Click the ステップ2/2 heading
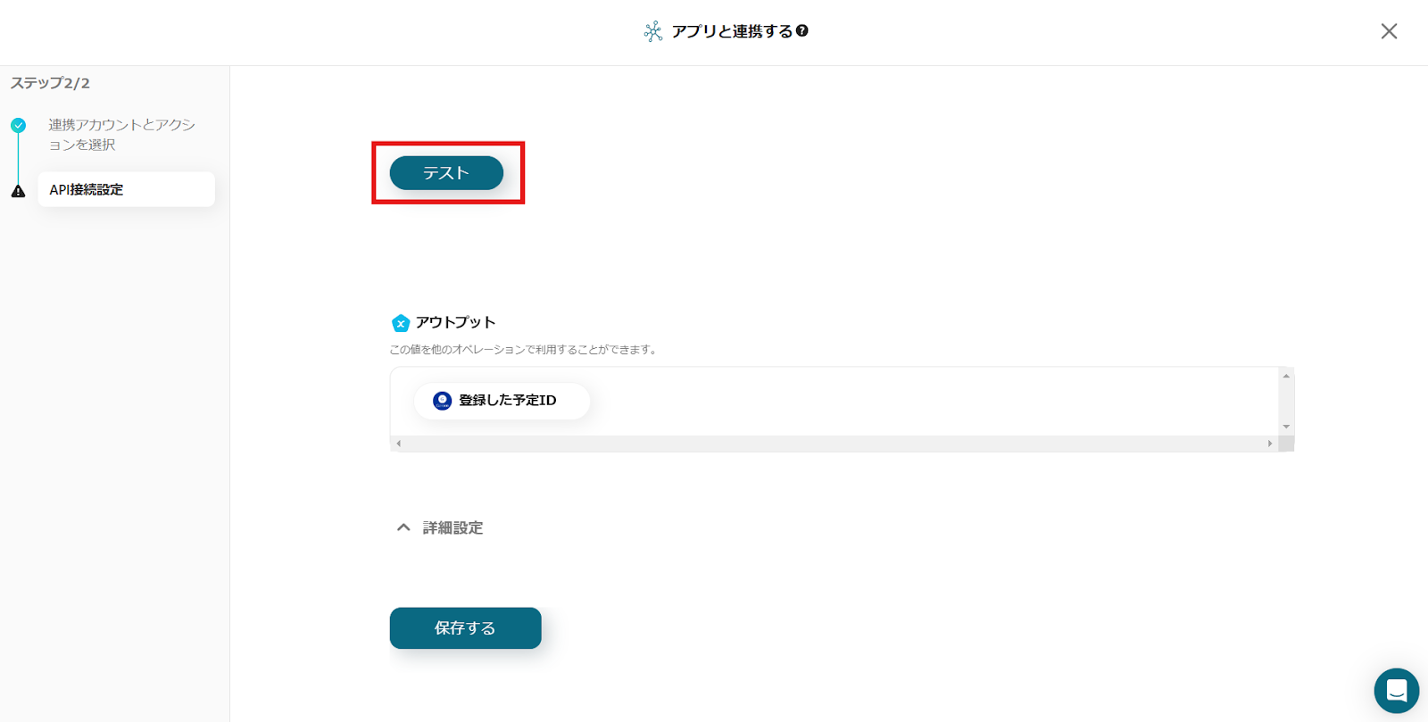This screenshot has width=1428, height=722. click(50, 83)
